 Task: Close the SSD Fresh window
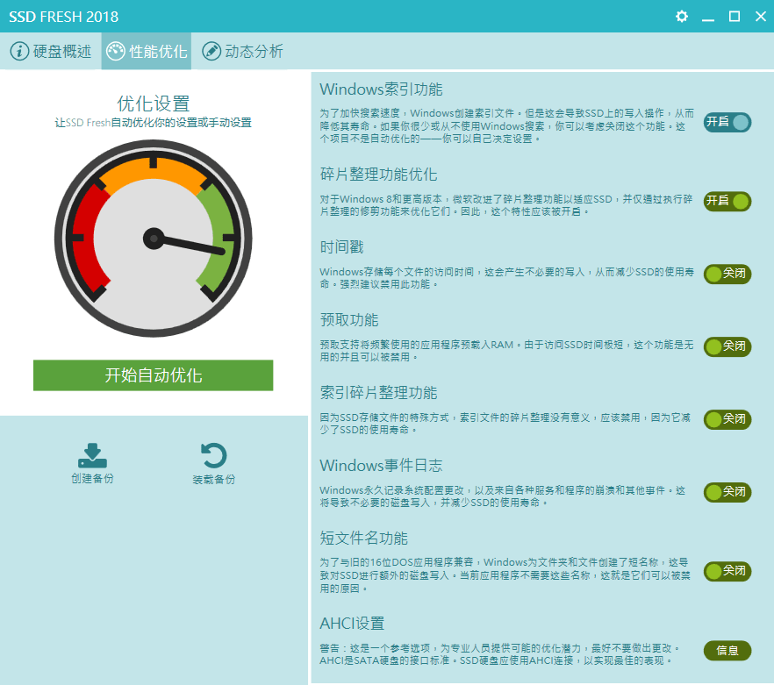point(761,17)
